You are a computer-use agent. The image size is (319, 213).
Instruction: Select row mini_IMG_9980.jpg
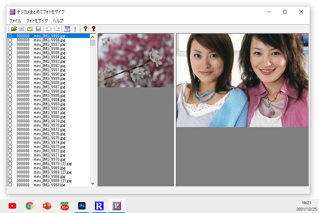pos(49,117)
